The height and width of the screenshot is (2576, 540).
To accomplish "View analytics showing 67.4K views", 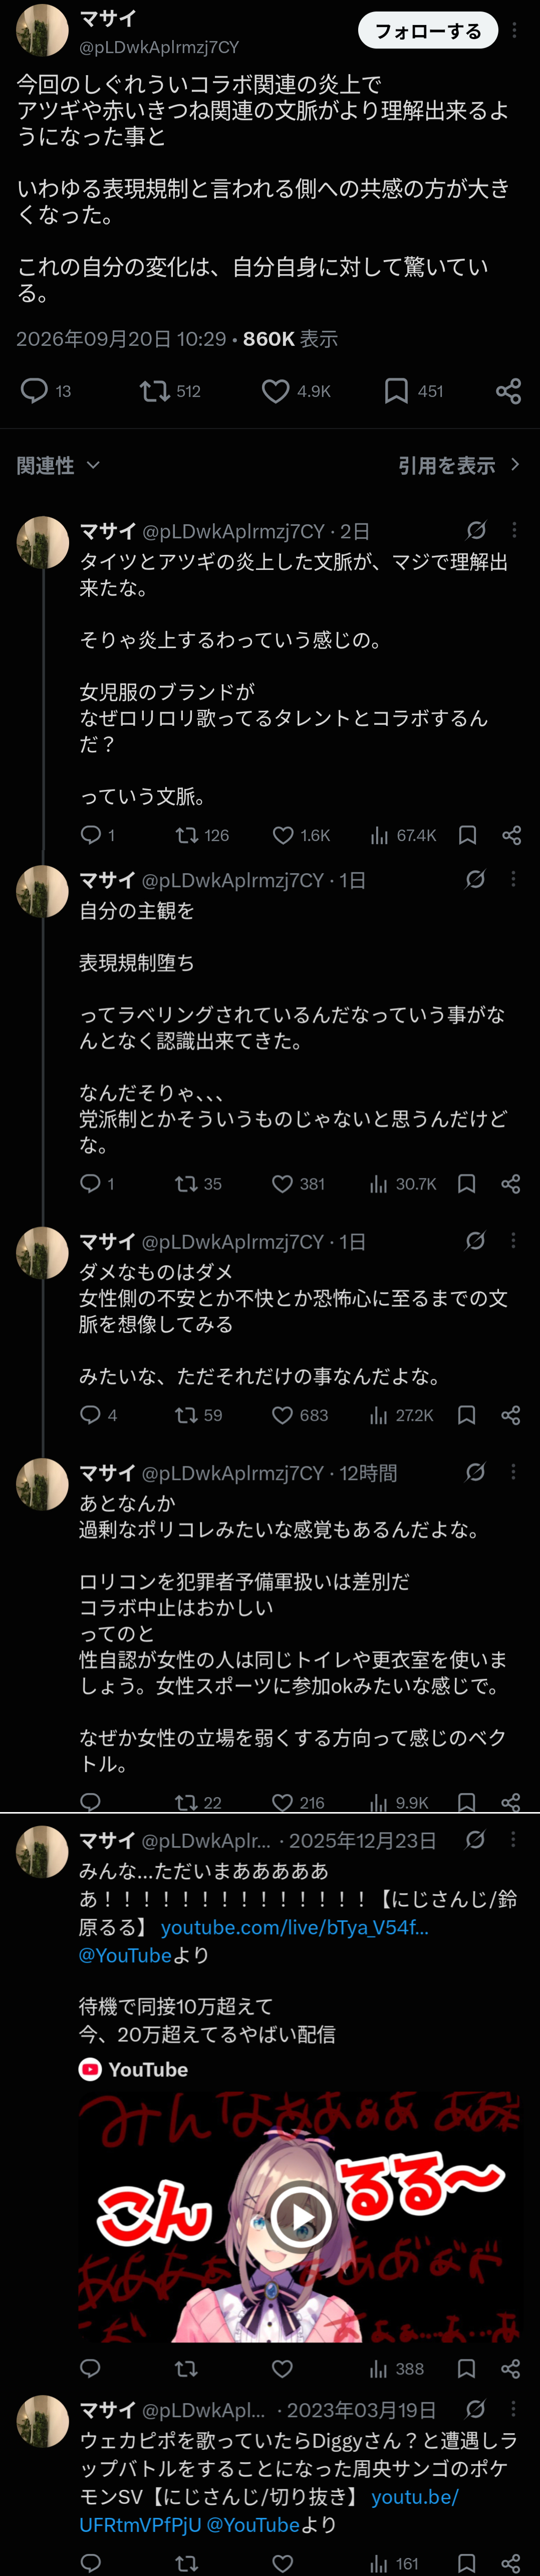I will coord(403,835).
